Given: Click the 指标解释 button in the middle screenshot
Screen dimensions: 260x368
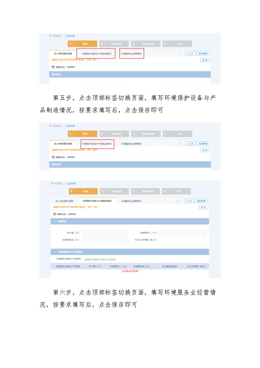Looking at the screenshot, I should pyautogui.click(x=203, y=144).
